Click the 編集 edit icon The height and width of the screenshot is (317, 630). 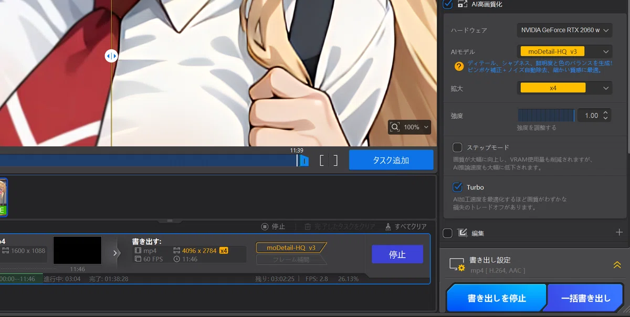(463, 233)
